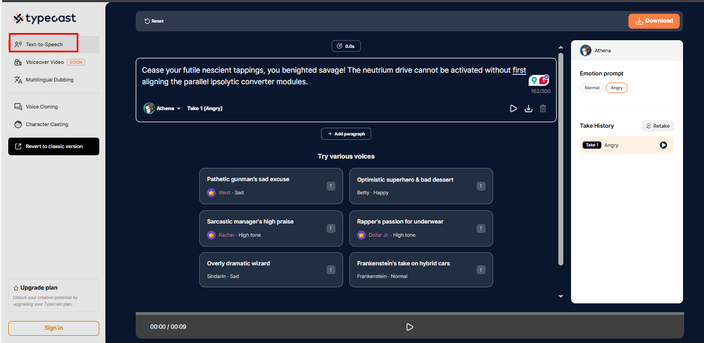Viewport: 704px width, 343px height.
Task: Click the red extension badge icon
Action: point(544,80)
